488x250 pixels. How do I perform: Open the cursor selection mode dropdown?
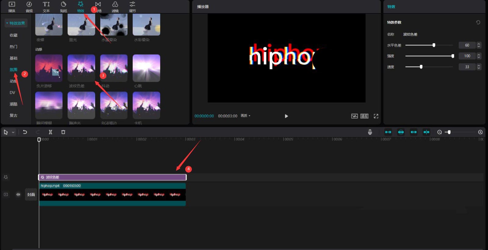pyautogui.click(x=13, y=132)
